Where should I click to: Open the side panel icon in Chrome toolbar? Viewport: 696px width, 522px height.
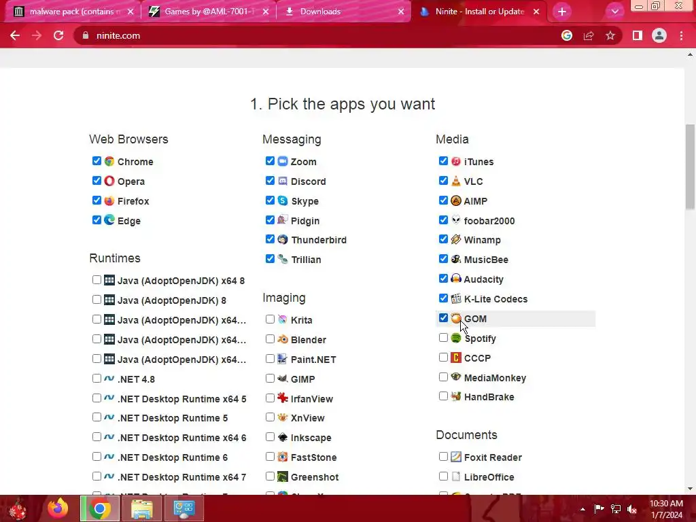(x=638, y=35)
